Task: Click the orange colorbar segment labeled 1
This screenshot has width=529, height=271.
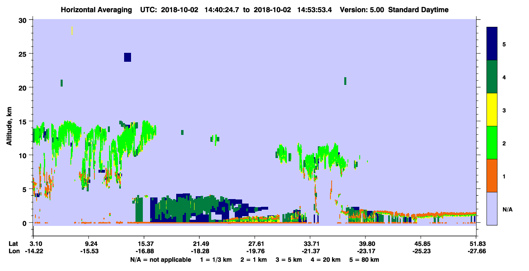Action: [x=492, y=176]
